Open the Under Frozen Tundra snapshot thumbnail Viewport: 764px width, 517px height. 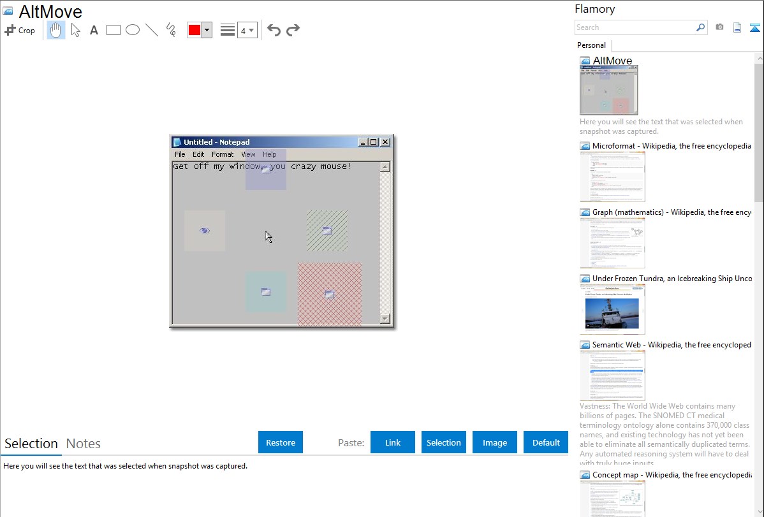pos(612,309)
